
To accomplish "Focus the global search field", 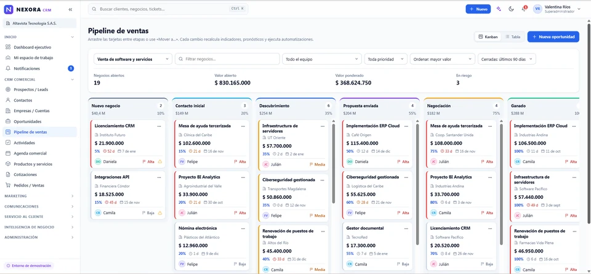I will pos(168,9).
